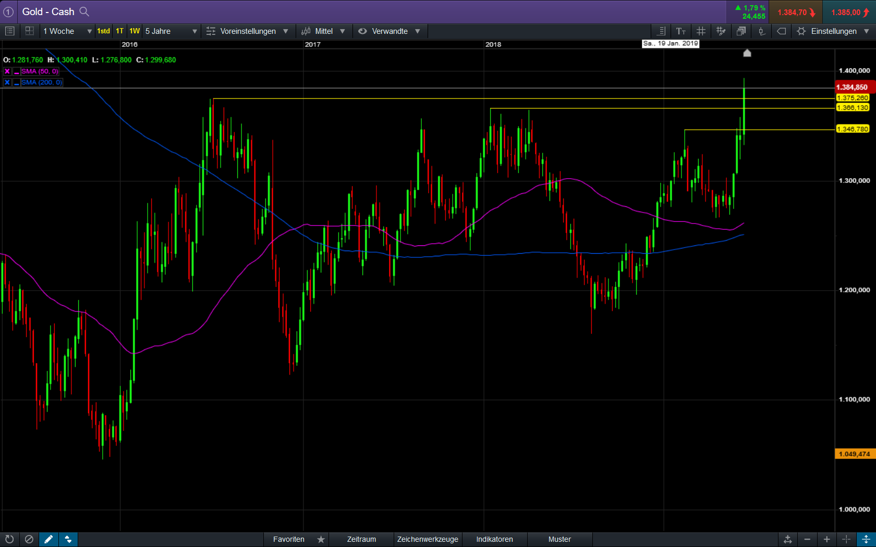Click the grid color picker icon

coord(721,31)
